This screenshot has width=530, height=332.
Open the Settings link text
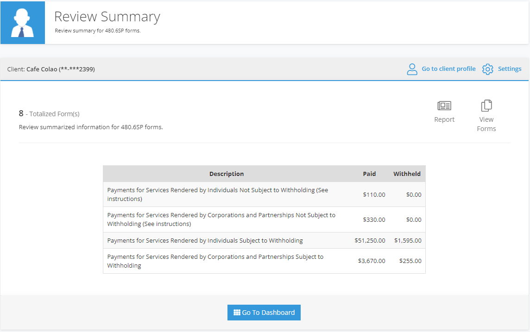(509, 69)
